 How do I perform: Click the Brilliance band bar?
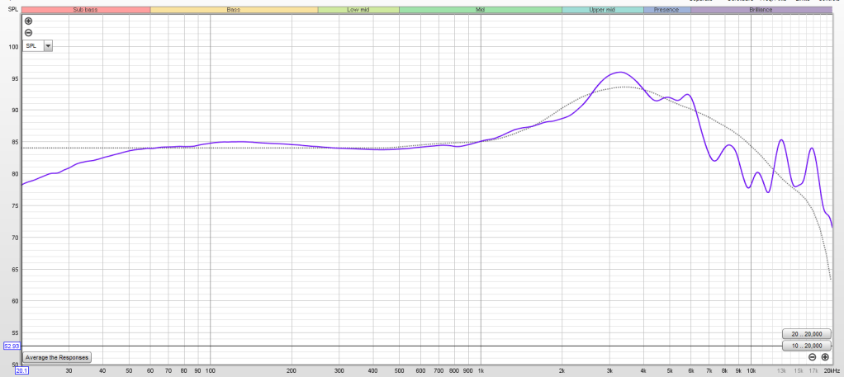761,10
